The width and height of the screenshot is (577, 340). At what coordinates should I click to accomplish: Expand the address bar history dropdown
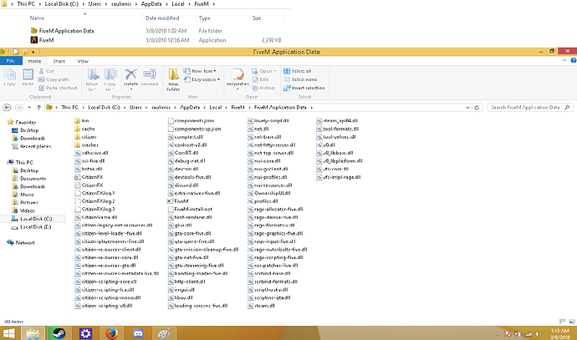[467, 107]
